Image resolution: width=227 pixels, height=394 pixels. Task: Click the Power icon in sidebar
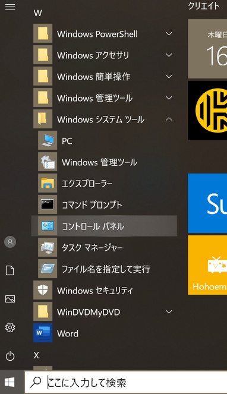click(10, 356)
